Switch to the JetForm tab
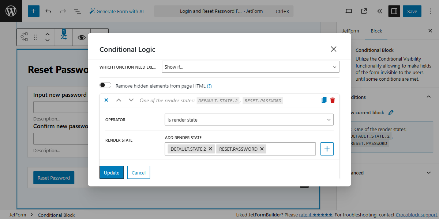The width and height of the screenshot is (439, 219). [x=350, y=31]
